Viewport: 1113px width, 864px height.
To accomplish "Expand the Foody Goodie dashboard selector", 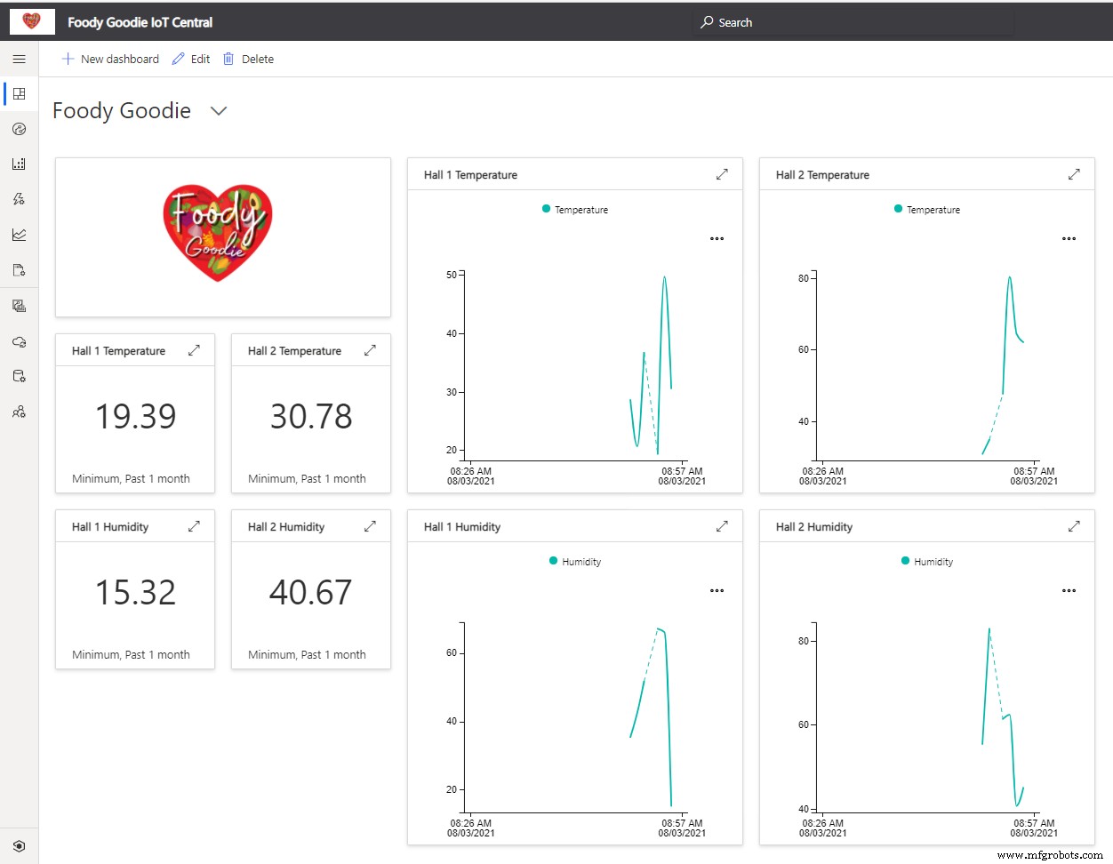I will tap(218, 111).
